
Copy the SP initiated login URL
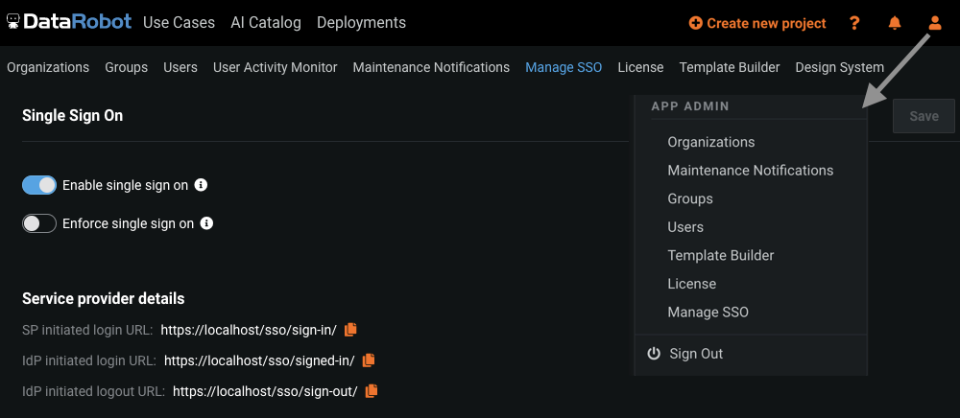pos(350,330)
